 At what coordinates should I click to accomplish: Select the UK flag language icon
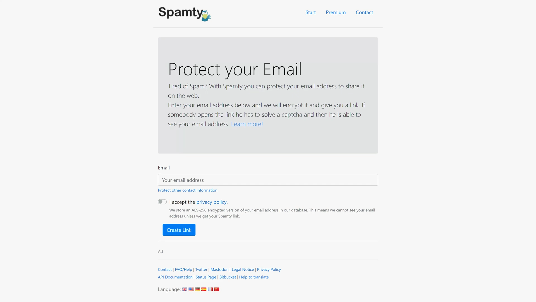pos(185,289)
